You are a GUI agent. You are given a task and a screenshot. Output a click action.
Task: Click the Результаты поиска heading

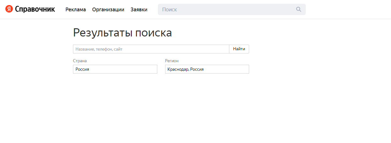tap(122, 33)
